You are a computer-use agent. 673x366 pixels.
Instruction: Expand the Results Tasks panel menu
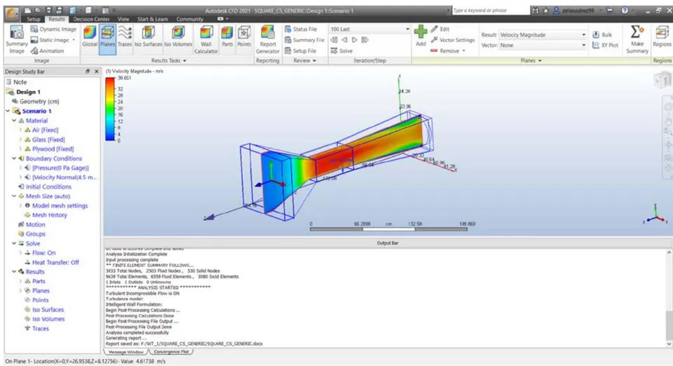click(x=168, y=60)
